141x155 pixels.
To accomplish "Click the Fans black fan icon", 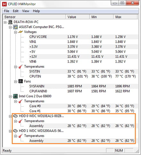I will [21, 81].
